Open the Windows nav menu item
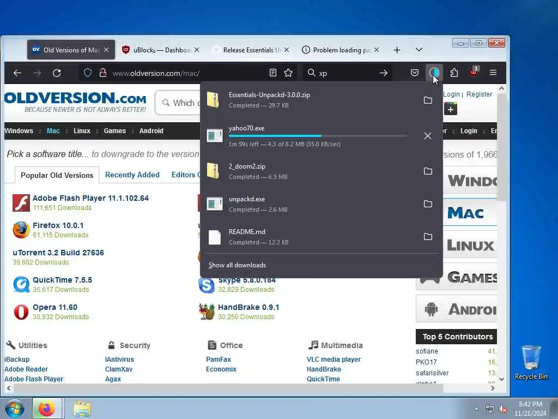This screenshot has width=558, height=419. point(19,131)
